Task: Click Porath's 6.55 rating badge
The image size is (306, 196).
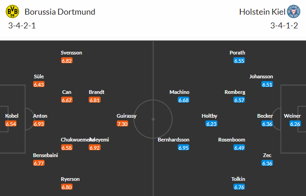Action: point(239,60)
